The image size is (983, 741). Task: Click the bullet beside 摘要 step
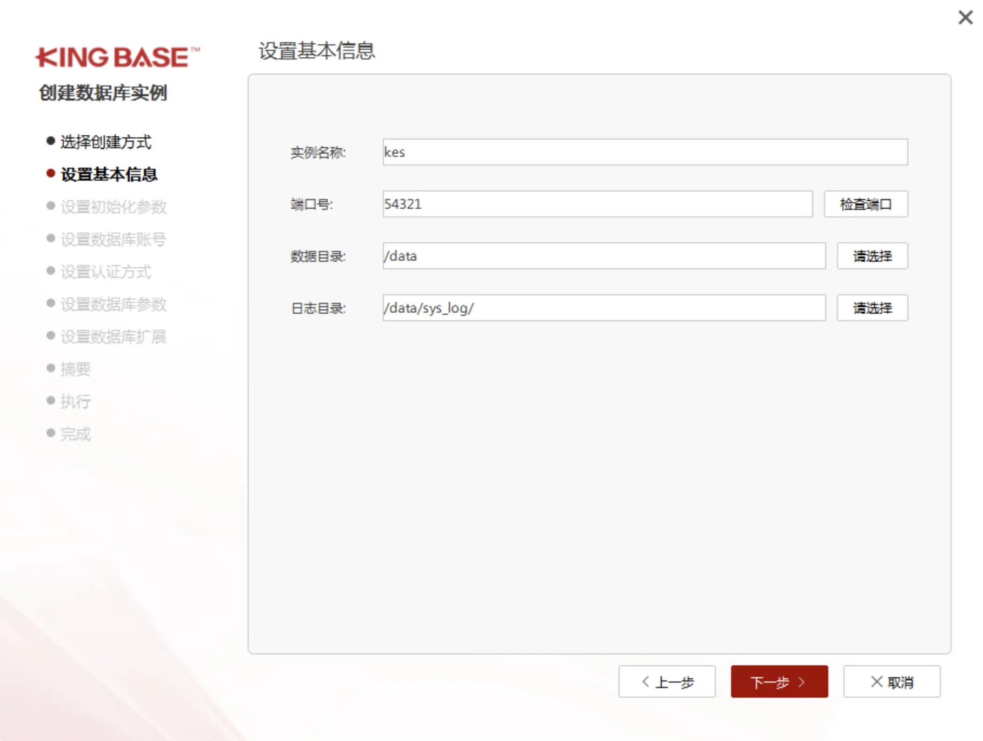point(49,369)
